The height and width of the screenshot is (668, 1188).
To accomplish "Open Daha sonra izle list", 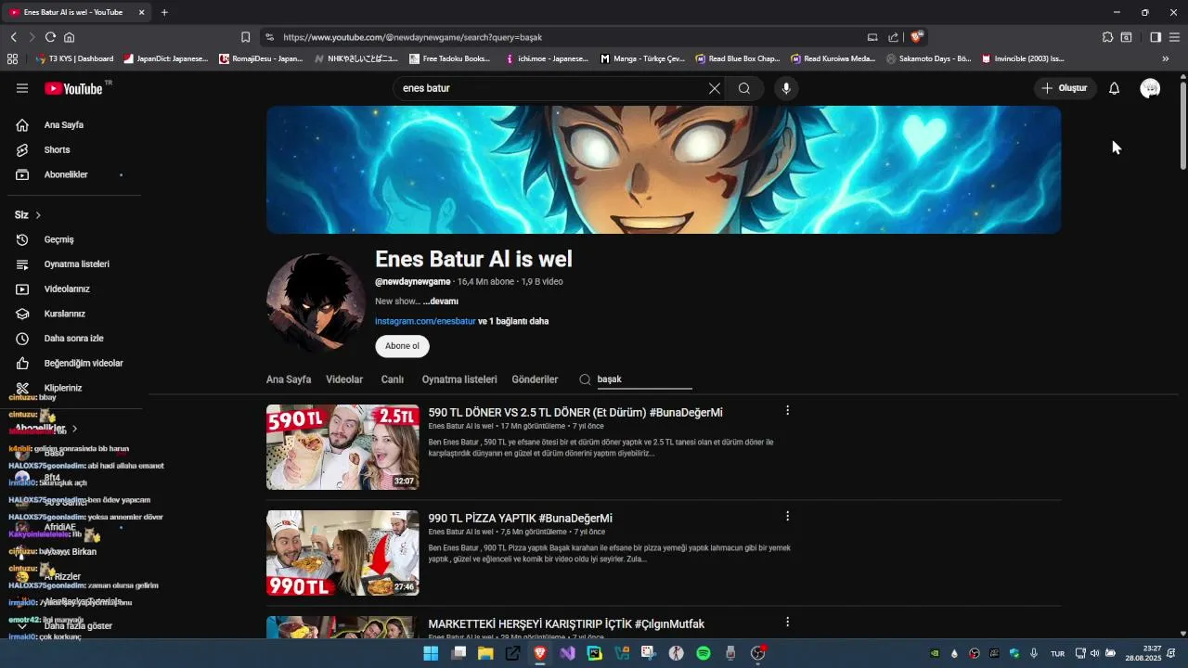I will click(74, 339).
